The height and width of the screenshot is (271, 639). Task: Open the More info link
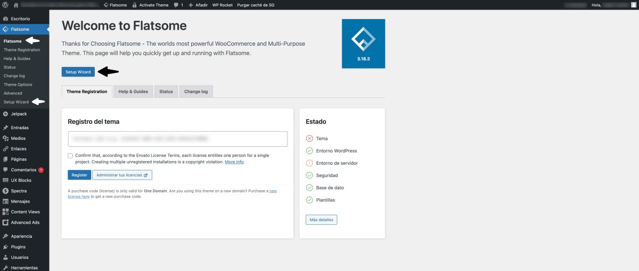[234, 162]
